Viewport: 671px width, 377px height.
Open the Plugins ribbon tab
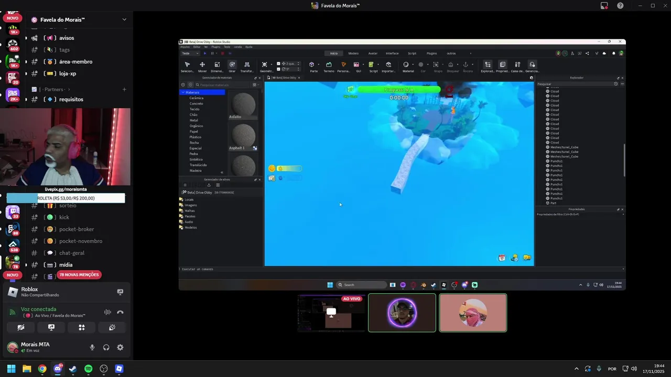431,53
